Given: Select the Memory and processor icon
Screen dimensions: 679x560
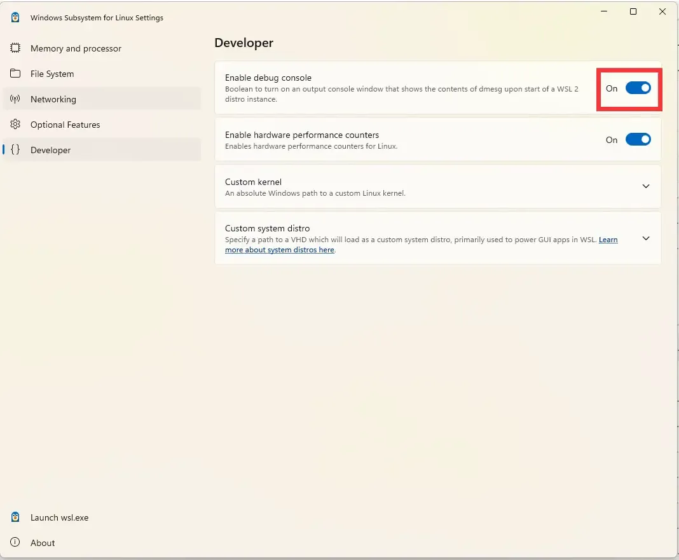Looking at the screenshot, I should pos(15,48).
